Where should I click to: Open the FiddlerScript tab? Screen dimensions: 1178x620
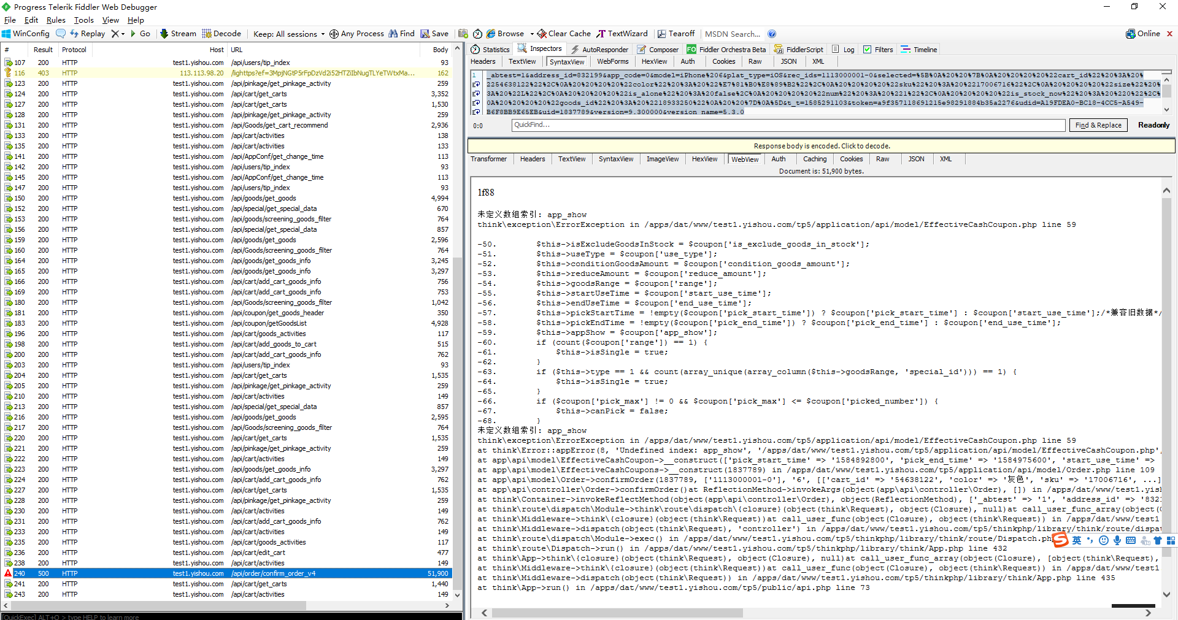799,50
